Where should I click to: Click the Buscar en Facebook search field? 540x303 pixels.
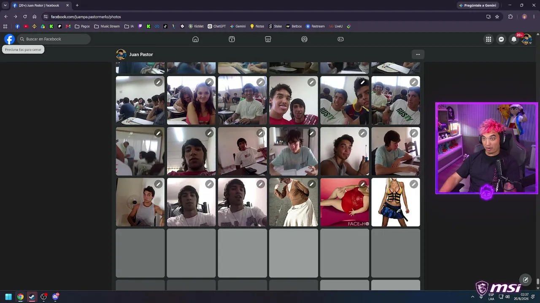54,39
